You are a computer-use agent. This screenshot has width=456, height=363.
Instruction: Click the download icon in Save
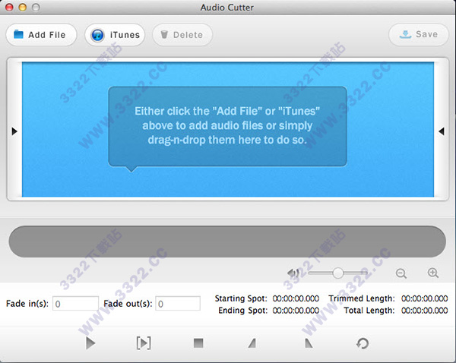click(x=405, y=34)
